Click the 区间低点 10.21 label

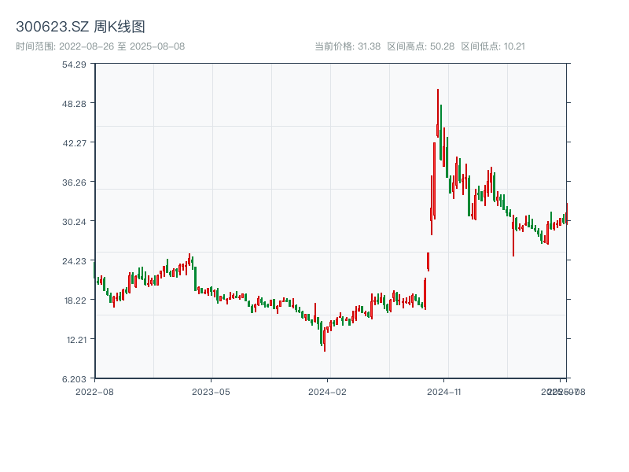click(x=493, y=46)
